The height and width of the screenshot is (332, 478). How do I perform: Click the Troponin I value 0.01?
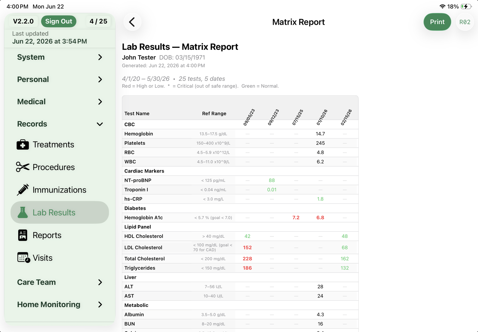(x=272, y=190)
